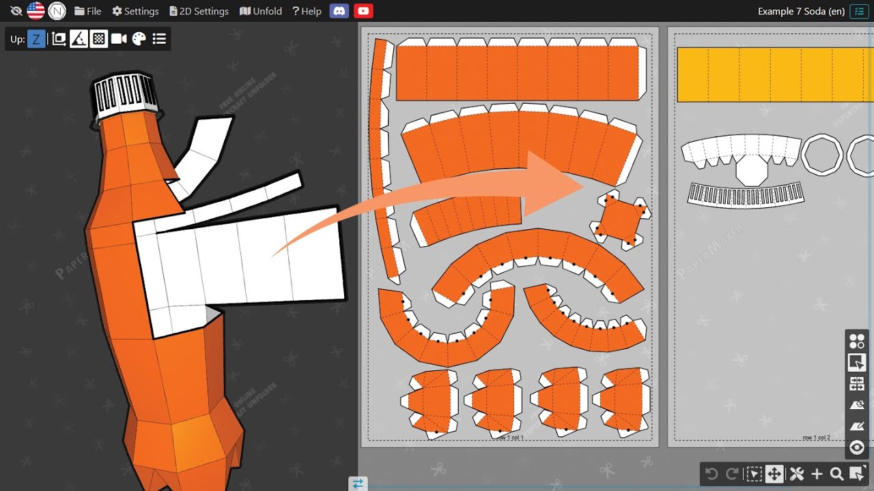Image resolution: width=874 pixels, height=491 pixels.
Task: Open the YouTube link button
Action: click(x=363, y=11)
